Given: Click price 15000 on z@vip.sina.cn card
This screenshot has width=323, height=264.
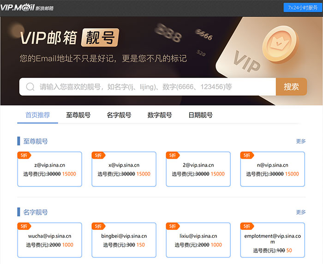Looking at the screenshot, I should (69, 174).
